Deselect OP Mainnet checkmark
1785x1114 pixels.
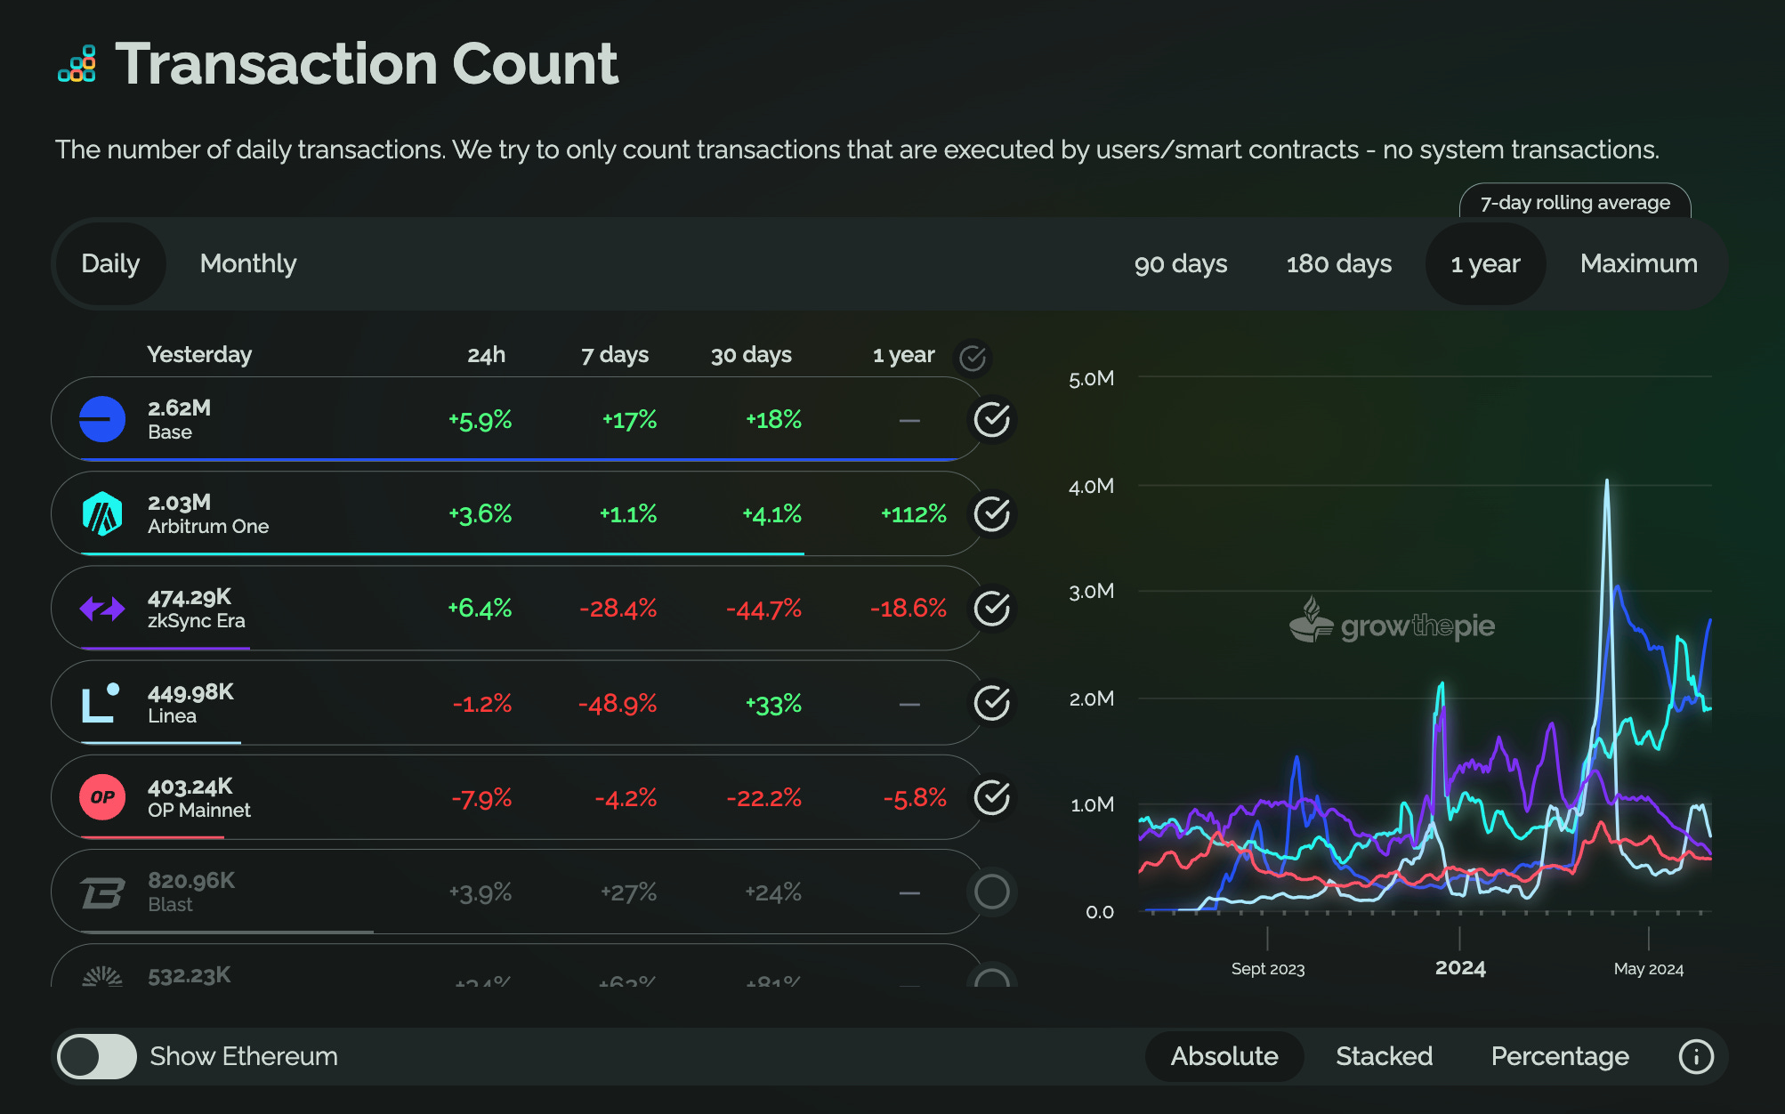pos(991,797)
